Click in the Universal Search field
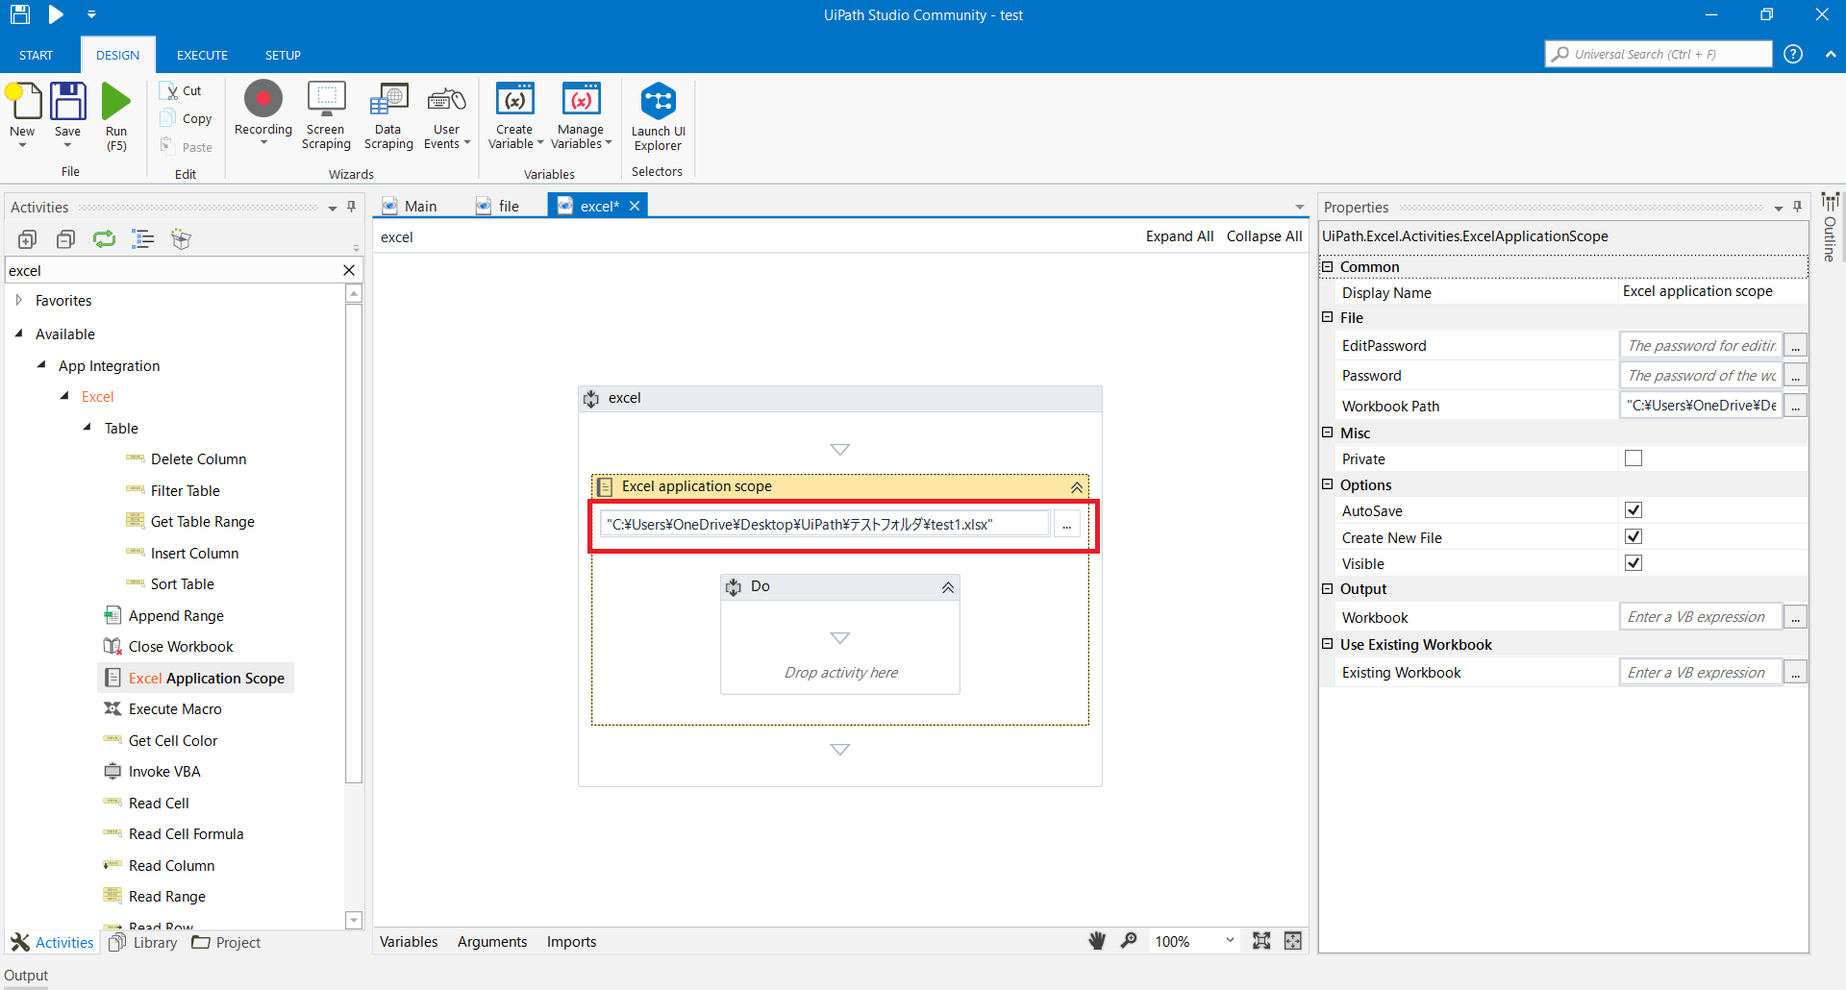This screenshot has width=1846, height=990. (1659, 54)
